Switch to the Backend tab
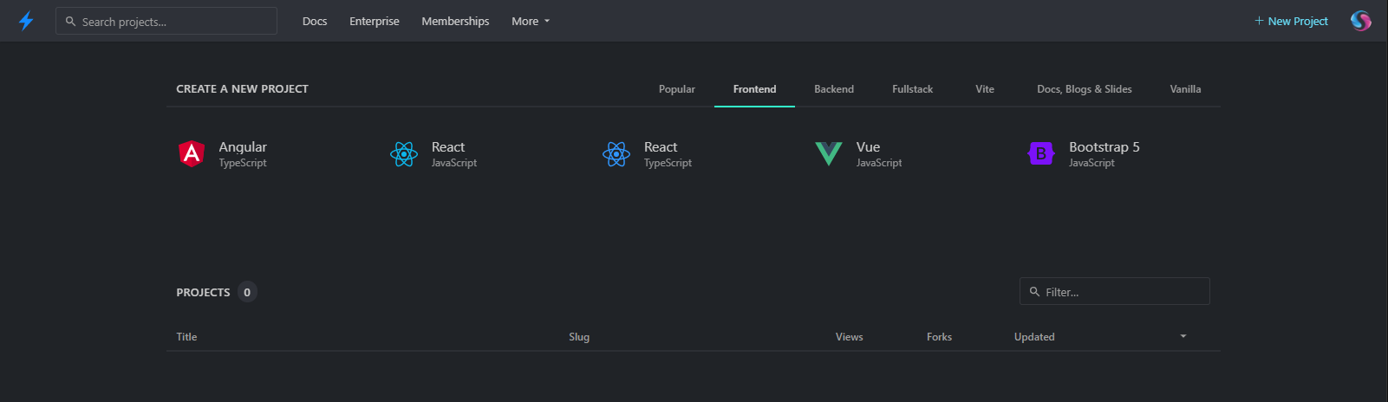1388x402 pixels. (834, 89)
